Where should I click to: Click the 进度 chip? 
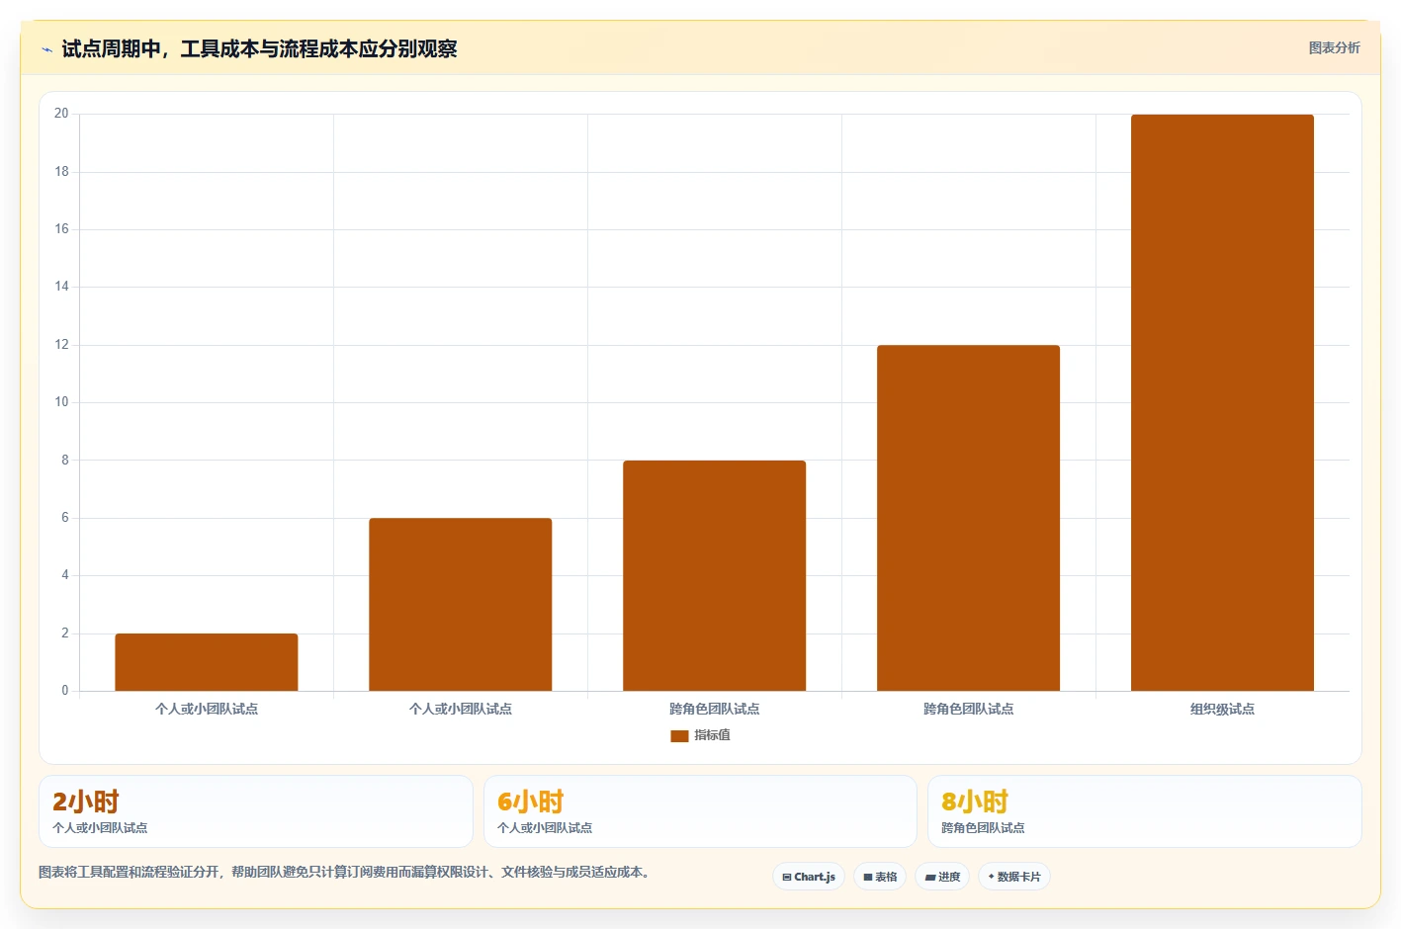(942, 877)
